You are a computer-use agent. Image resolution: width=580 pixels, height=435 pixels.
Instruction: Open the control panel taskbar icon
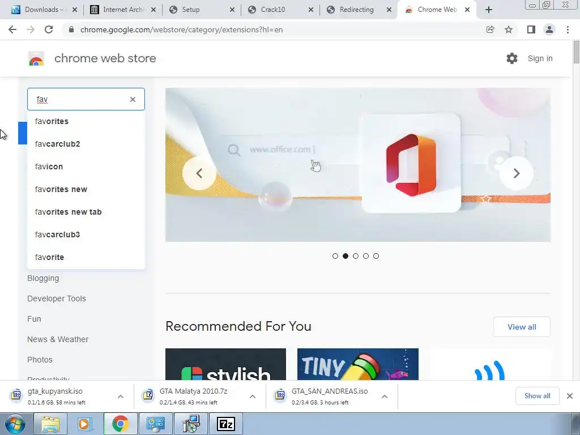[156, 424]
